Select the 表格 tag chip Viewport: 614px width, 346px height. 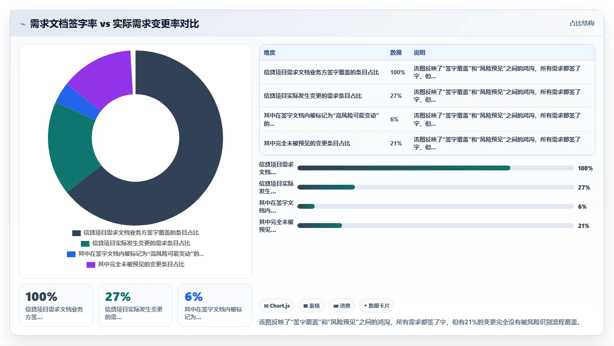click(x=311, y=306)
